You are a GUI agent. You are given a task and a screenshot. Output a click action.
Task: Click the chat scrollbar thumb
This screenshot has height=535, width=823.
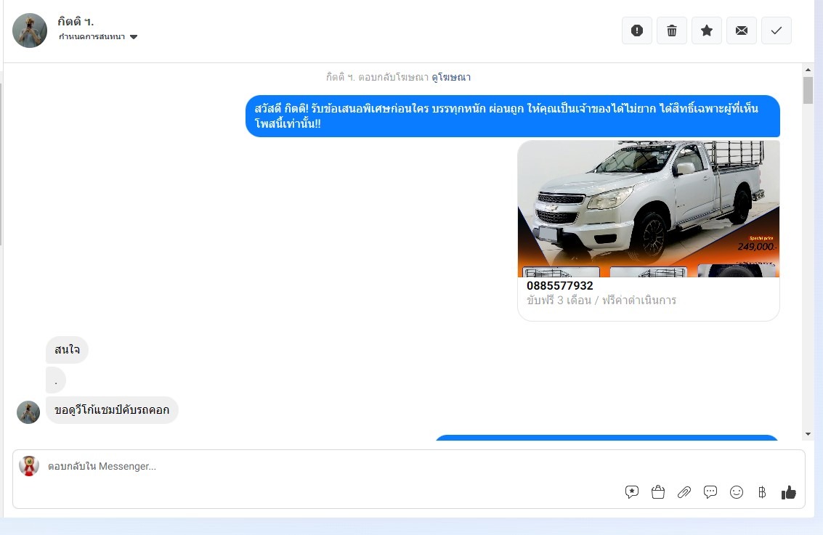coord(808,90)
